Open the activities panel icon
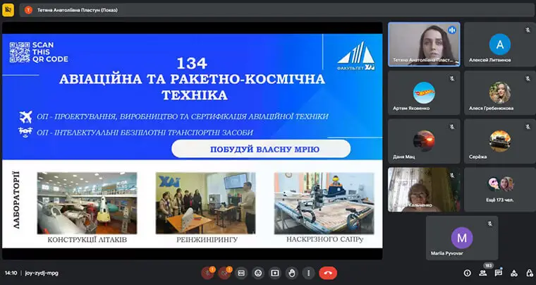The width and height of the screenshot is (536, 285). tap(513, 273)
